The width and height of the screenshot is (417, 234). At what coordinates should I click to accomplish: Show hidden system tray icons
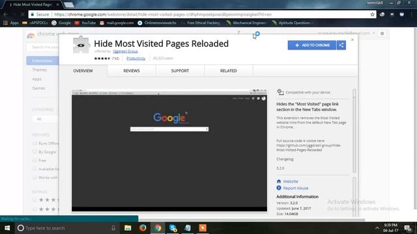tap(377, 228)
